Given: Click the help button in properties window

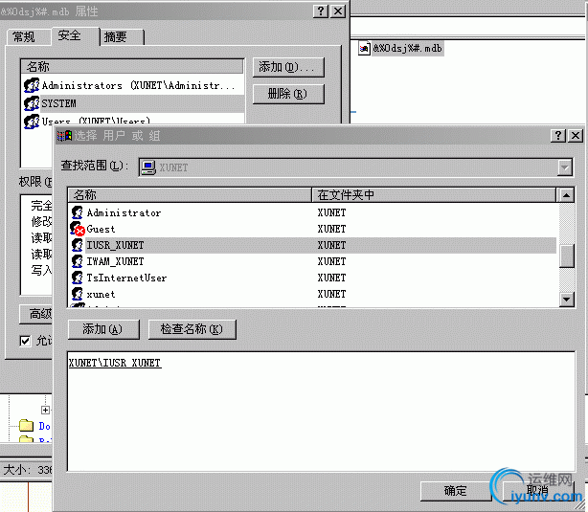Looking at the screenshot, I should pos(321,11).
